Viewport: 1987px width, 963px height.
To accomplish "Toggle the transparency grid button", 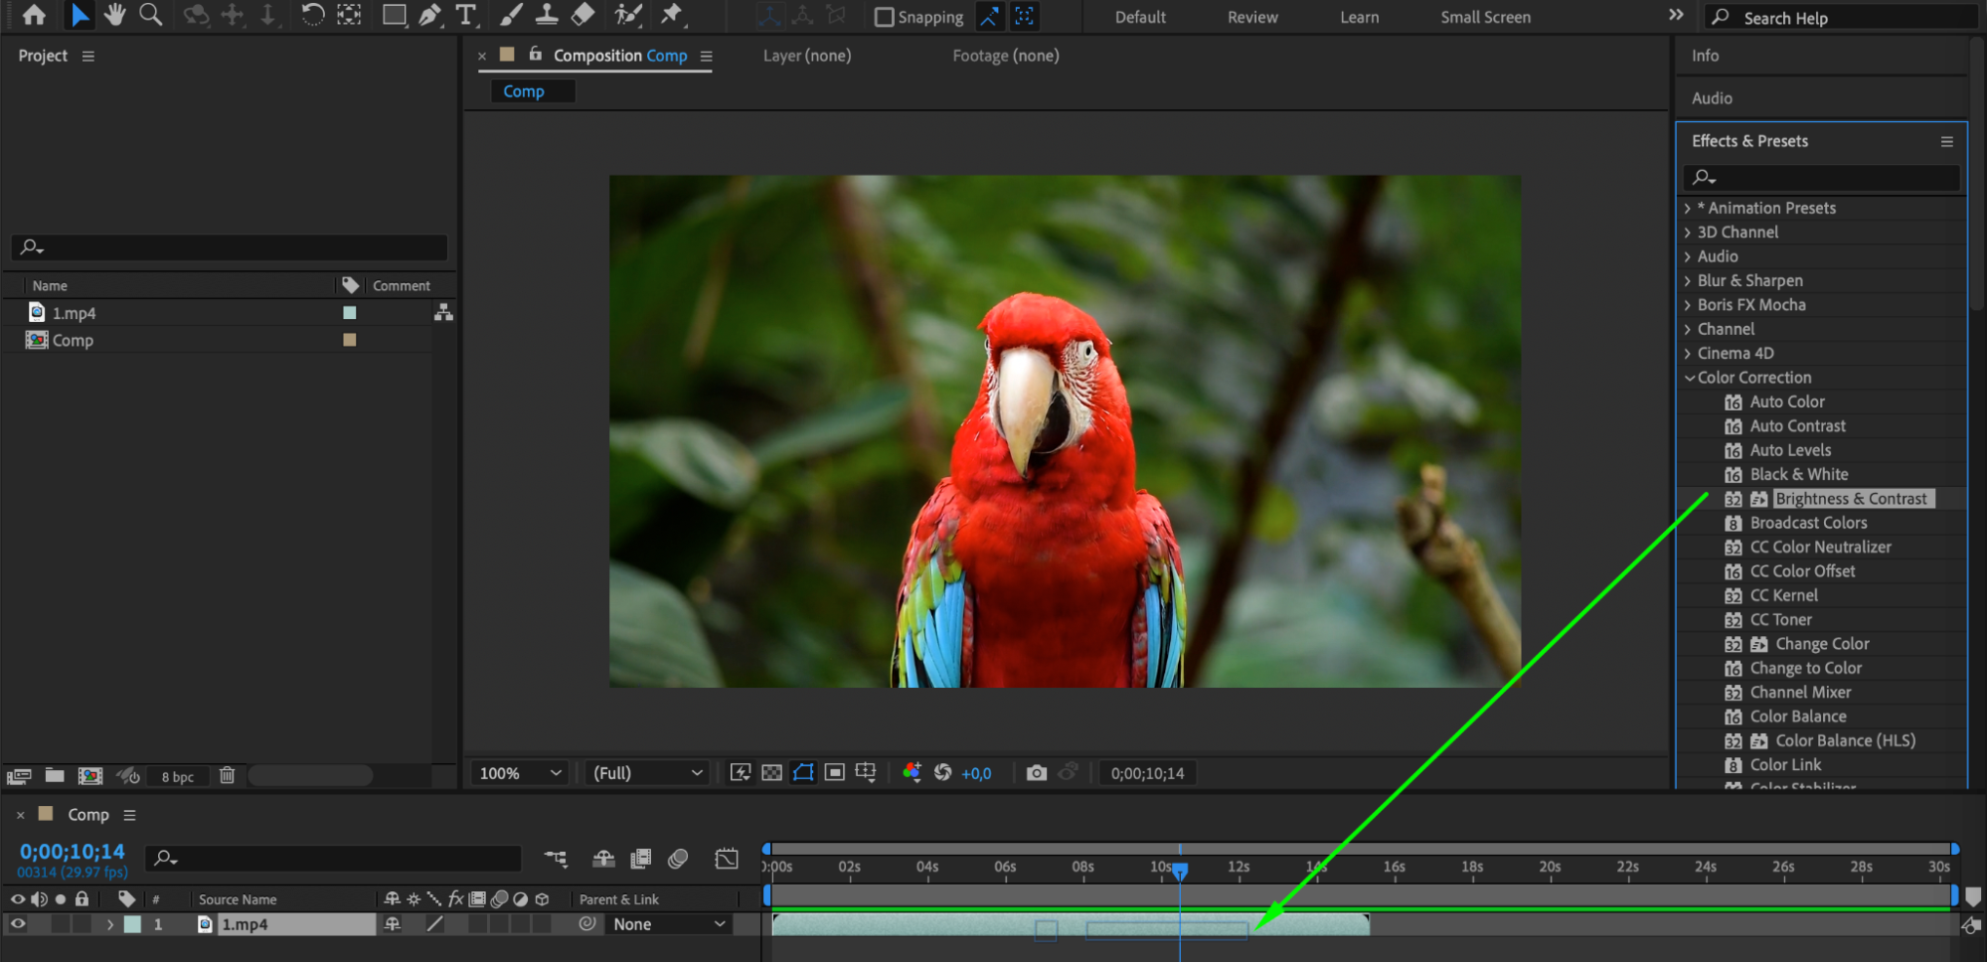I will pos(771,773).
